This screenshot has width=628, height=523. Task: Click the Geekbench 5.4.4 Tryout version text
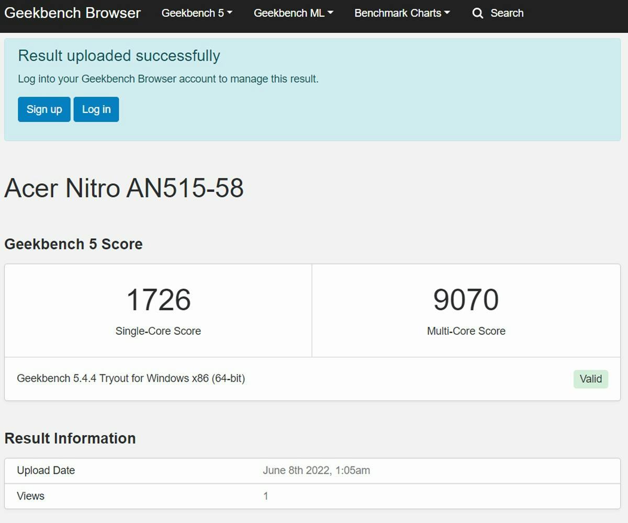[x=131, y=378]
